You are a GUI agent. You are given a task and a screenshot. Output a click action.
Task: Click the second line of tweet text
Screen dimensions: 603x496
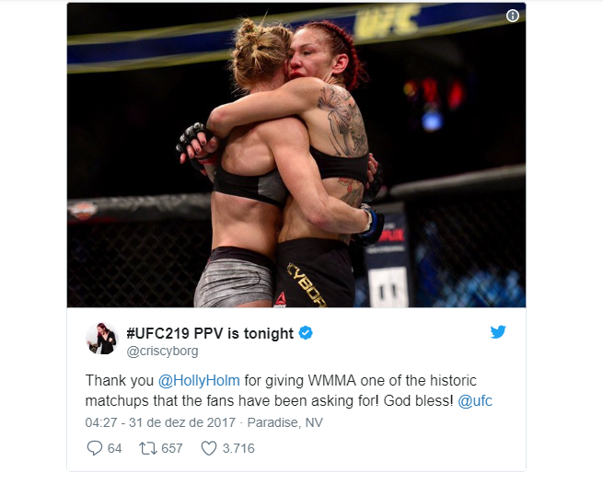289,401
